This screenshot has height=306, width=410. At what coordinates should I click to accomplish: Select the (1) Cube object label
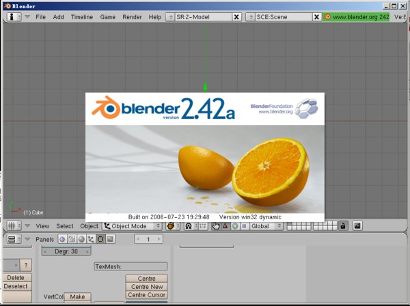(x=33, y=212)
